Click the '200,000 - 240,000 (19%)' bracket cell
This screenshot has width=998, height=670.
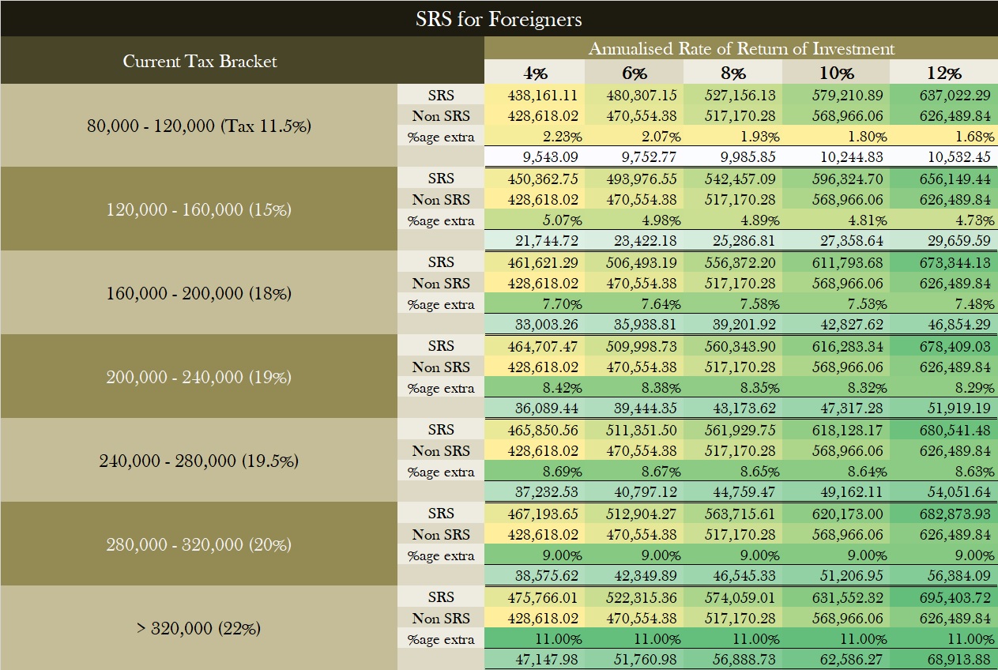199,377
